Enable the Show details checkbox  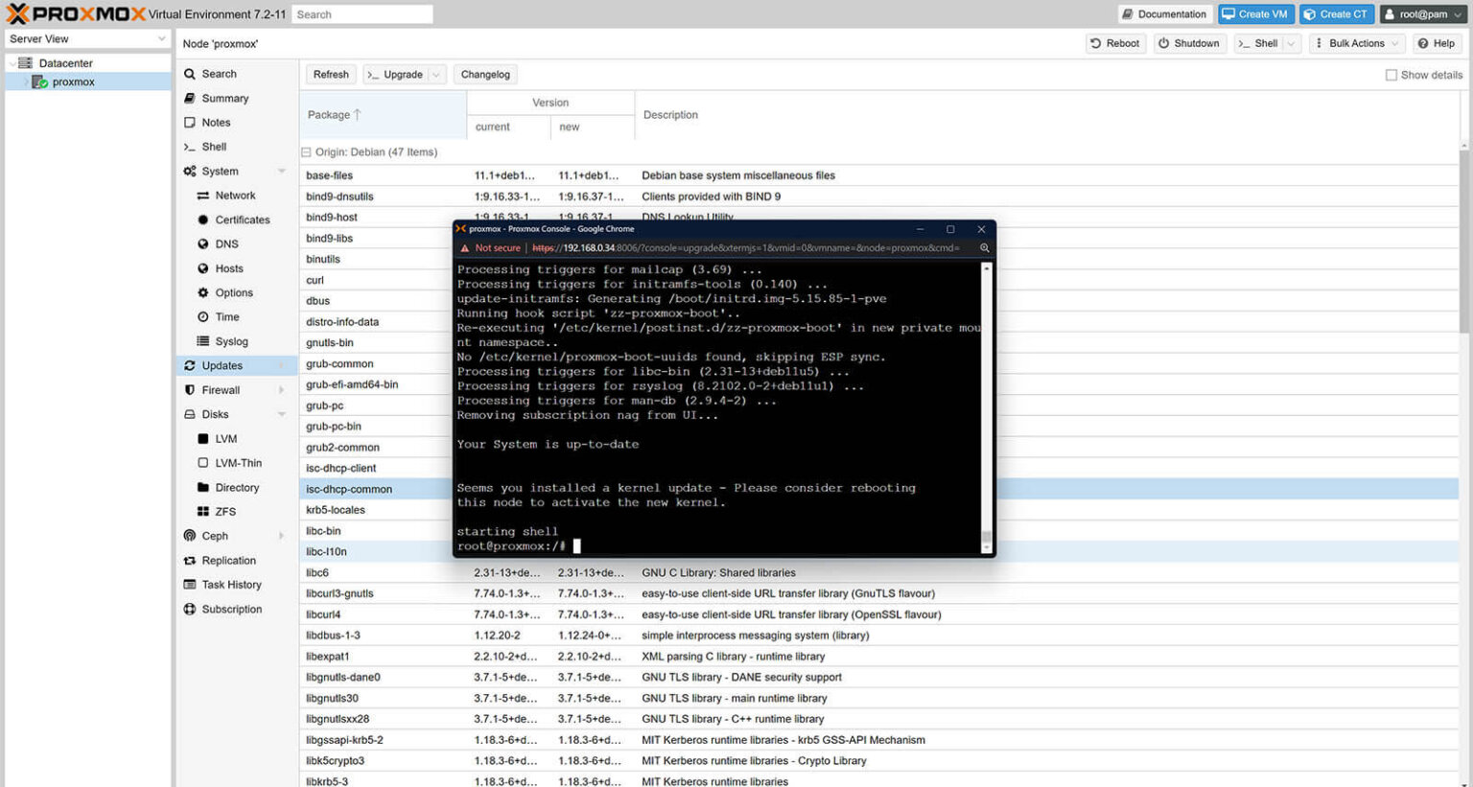[x=1390, y=75]
